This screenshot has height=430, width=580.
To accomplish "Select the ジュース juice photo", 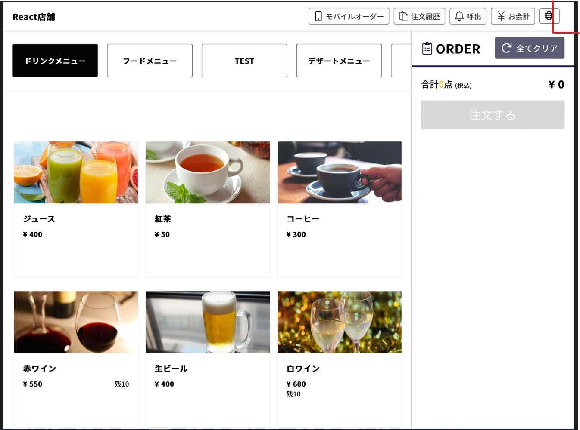I will 76,172.
